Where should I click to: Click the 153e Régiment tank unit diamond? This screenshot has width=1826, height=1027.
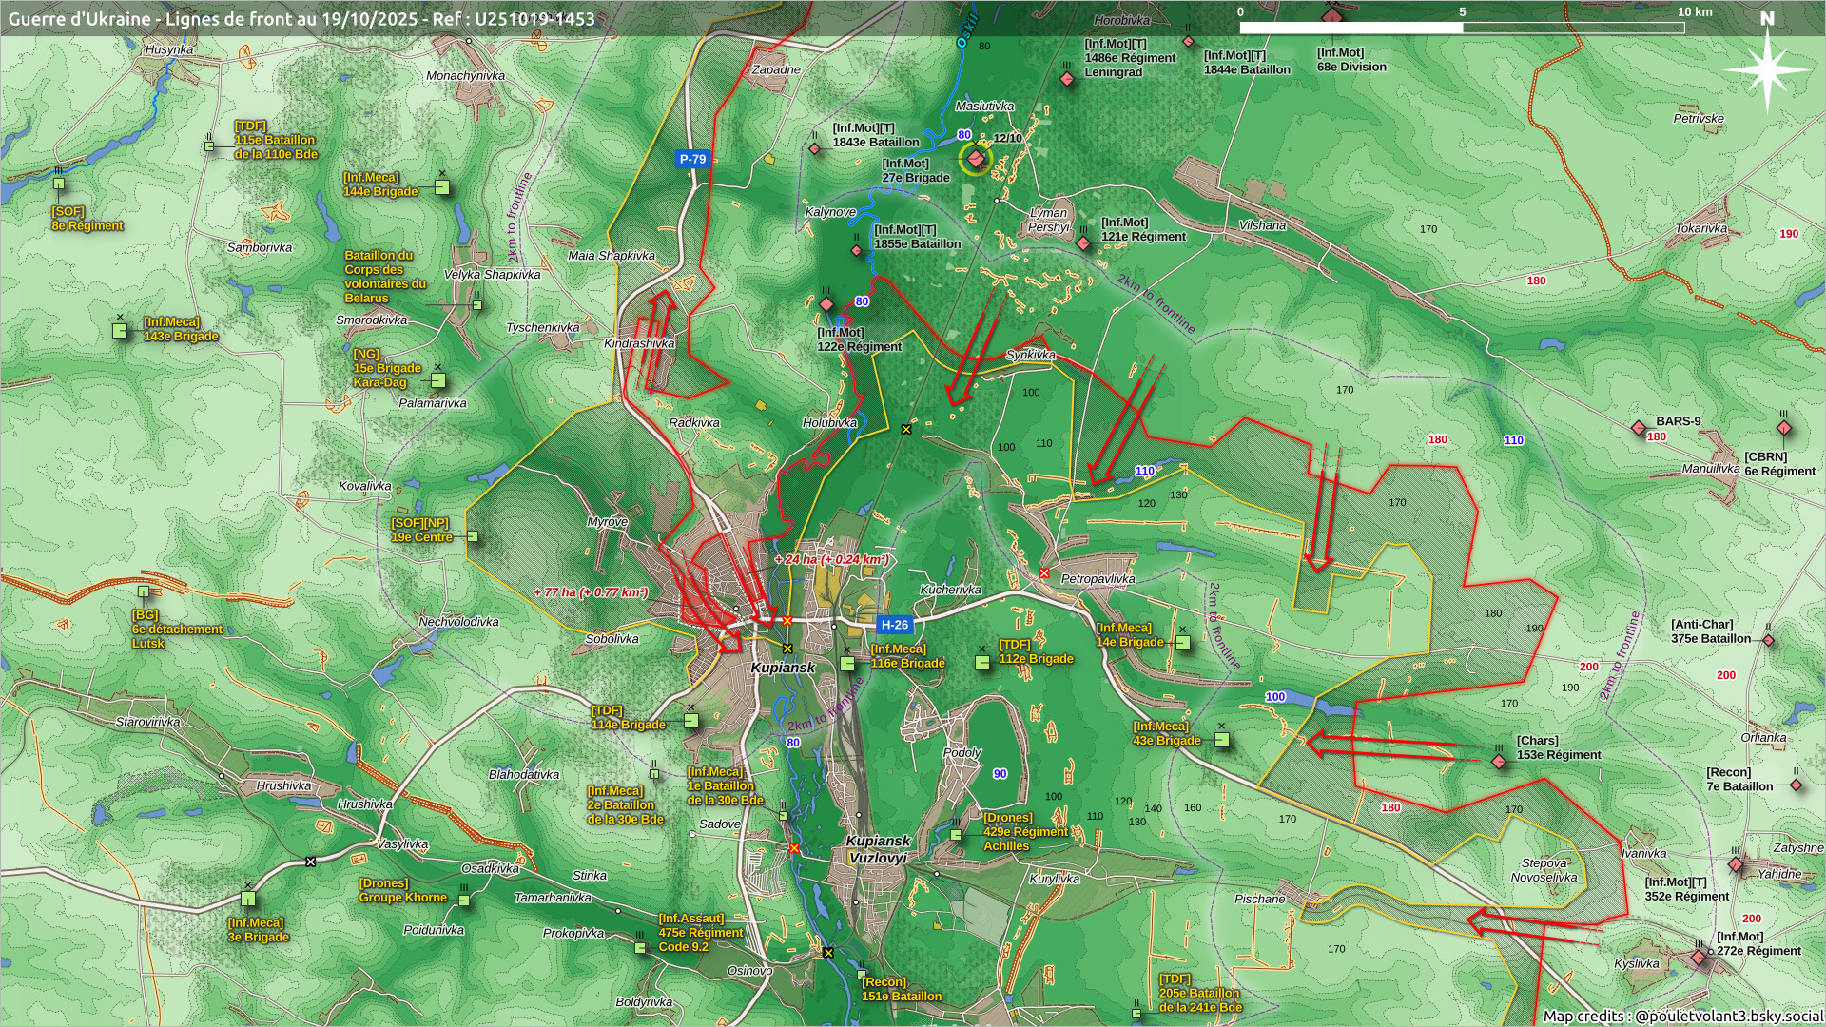tap(1499, 762)
